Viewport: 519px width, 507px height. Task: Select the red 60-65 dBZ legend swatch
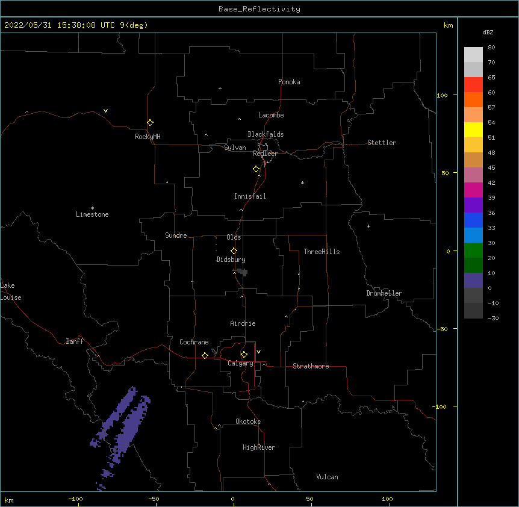click(x=473, y=84)
